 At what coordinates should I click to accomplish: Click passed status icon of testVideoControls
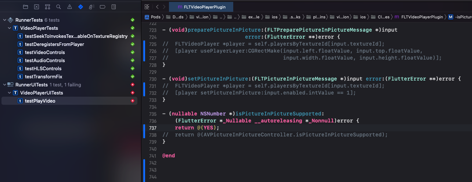(x=133, y=52)
